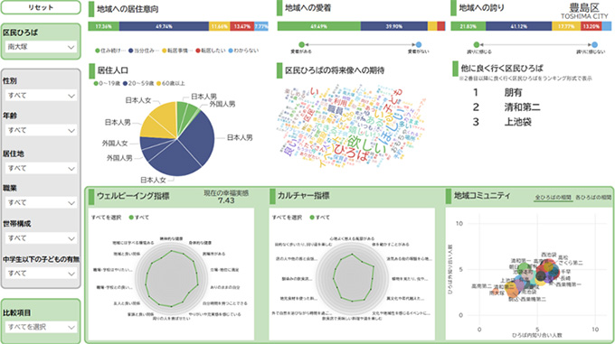
Task: Click the 高南第二 label in scatter chart
Action: 482,286
